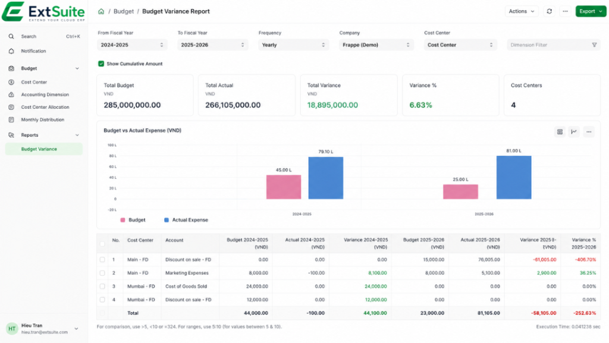Viewport: 609px width, 343px height.
Task: Click the Total Budget summary card
Action: point(145,95)
